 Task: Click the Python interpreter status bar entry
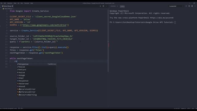[8, 108]
